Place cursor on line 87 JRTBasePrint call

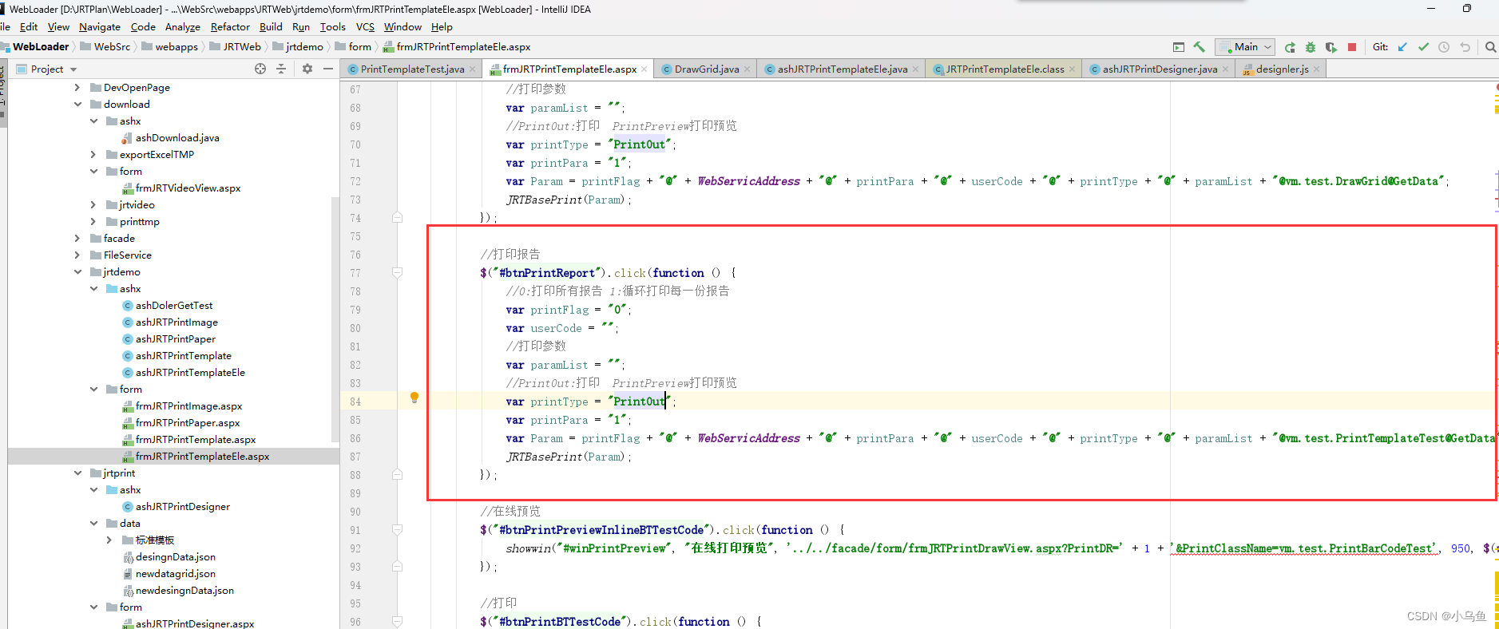pos(568,457)
